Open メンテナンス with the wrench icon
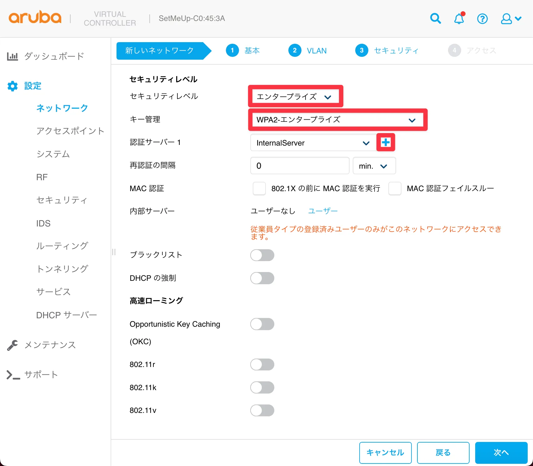 12,345
